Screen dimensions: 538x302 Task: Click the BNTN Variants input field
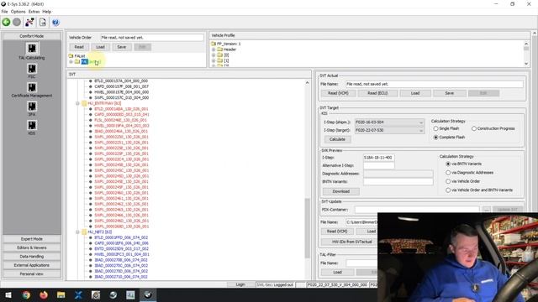click(x=398, y=182)
